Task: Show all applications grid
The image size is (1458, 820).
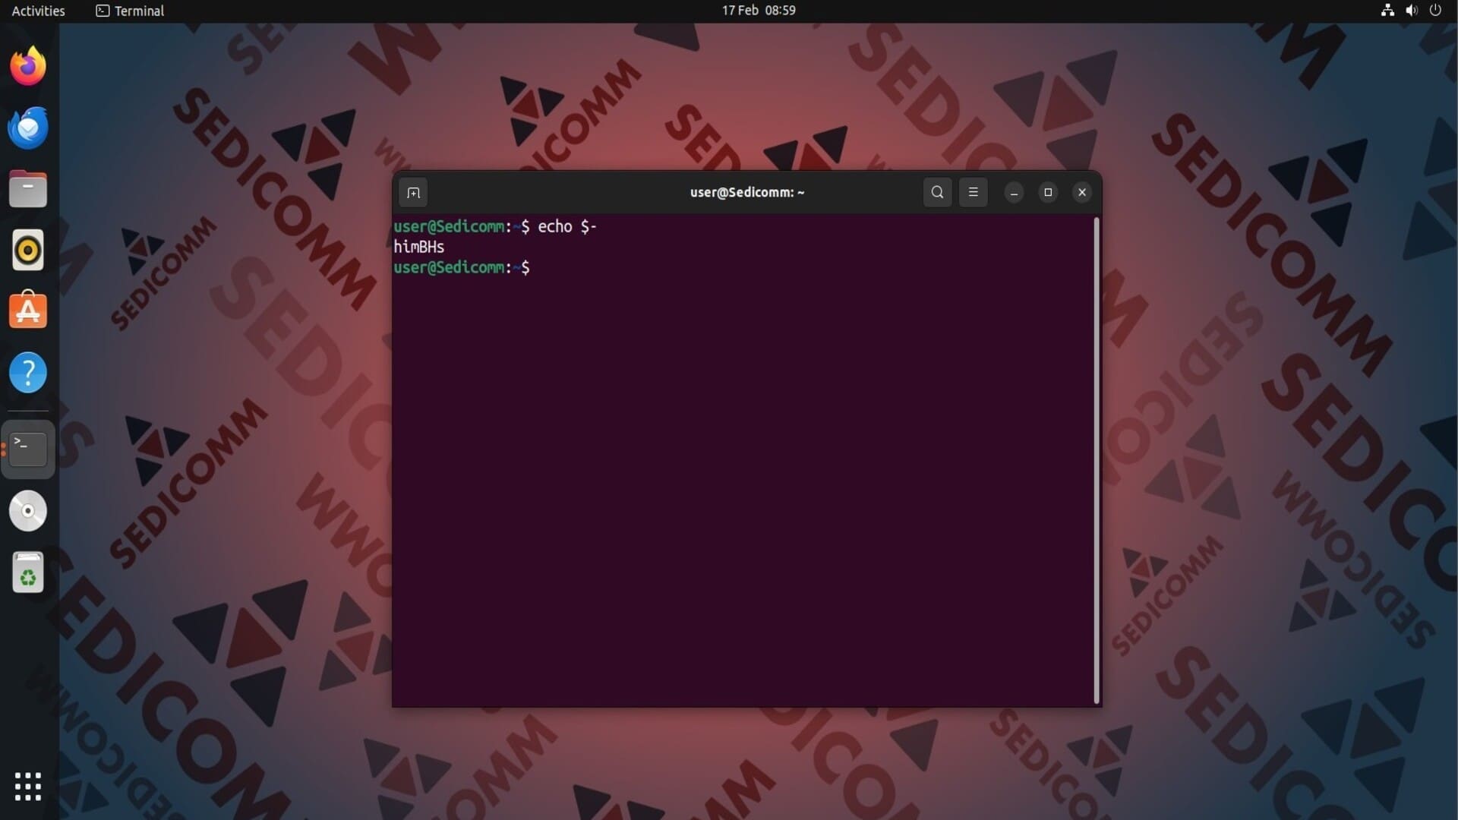Action: (28, 787)
